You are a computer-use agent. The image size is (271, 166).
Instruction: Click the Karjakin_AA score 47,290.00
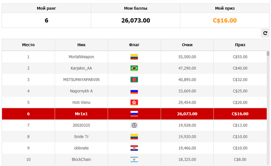pyautogui.click(x=187, y=68)
